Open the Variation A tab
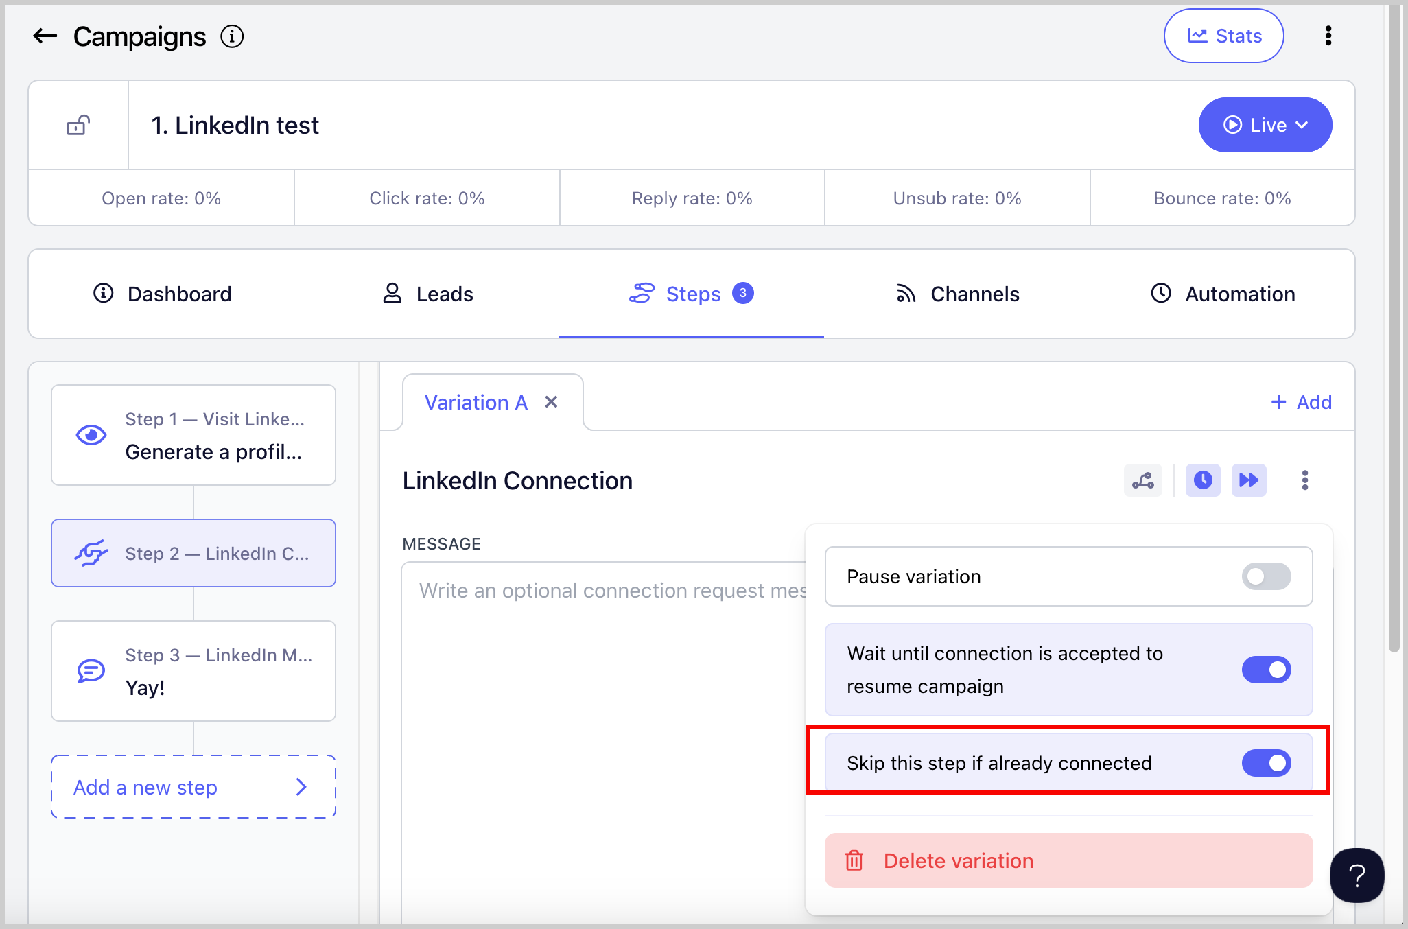The width and height of the screenshot is (1408, 929). (476, 402)
